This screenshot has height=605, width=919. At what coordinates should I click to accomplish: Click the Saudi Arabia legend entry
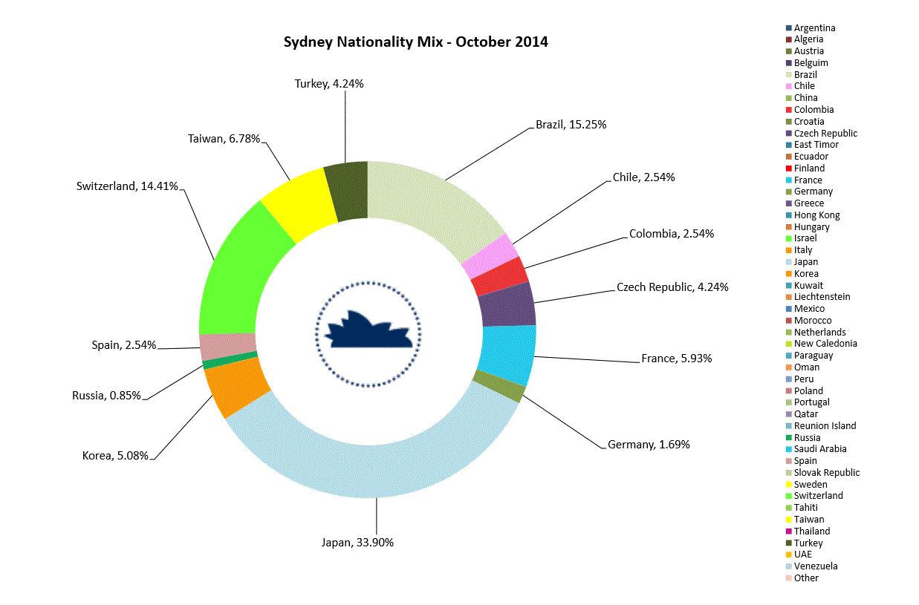pyautogui.click(x=819, y=449)
